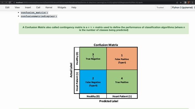
Task: Click the Trusted notebook button
Action: pos(160,8)
